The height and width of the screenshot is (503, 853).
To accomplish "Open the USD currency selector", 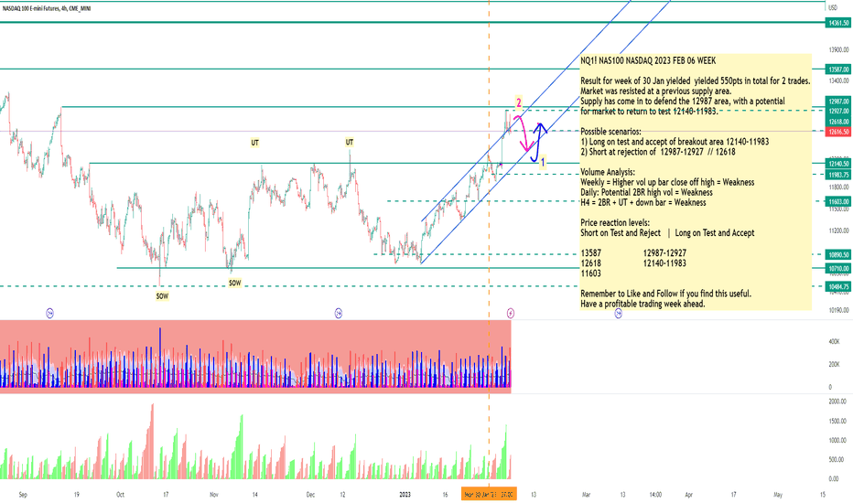I will 833,7.
